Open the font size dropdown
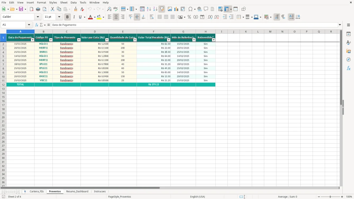 [x=59, y=17]
